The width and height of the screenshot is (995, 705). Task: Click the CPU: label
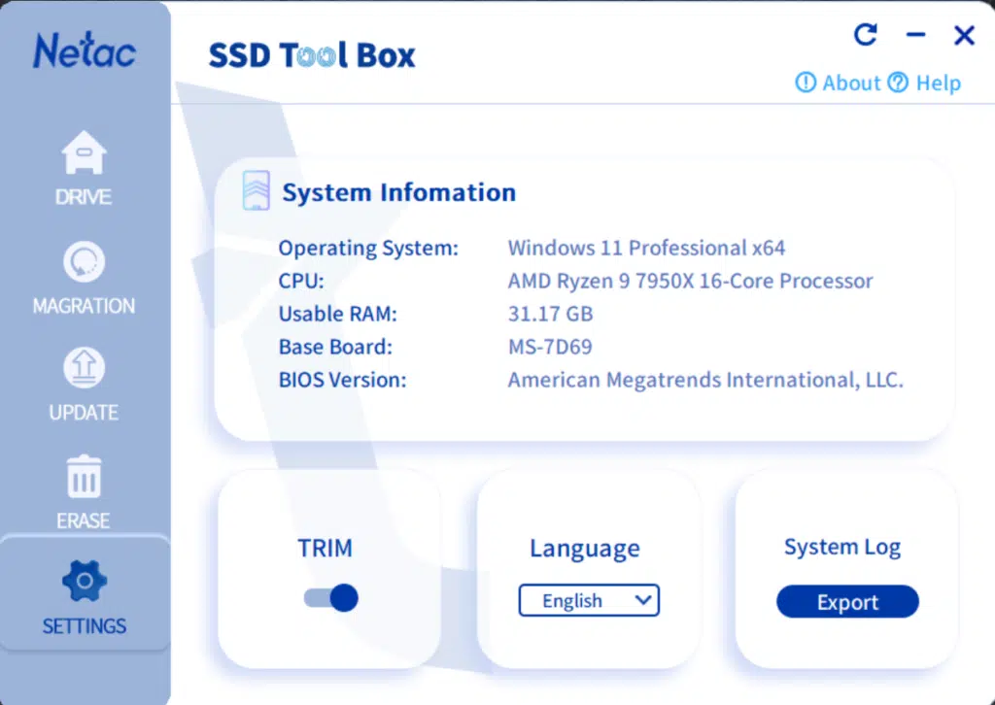301,281
